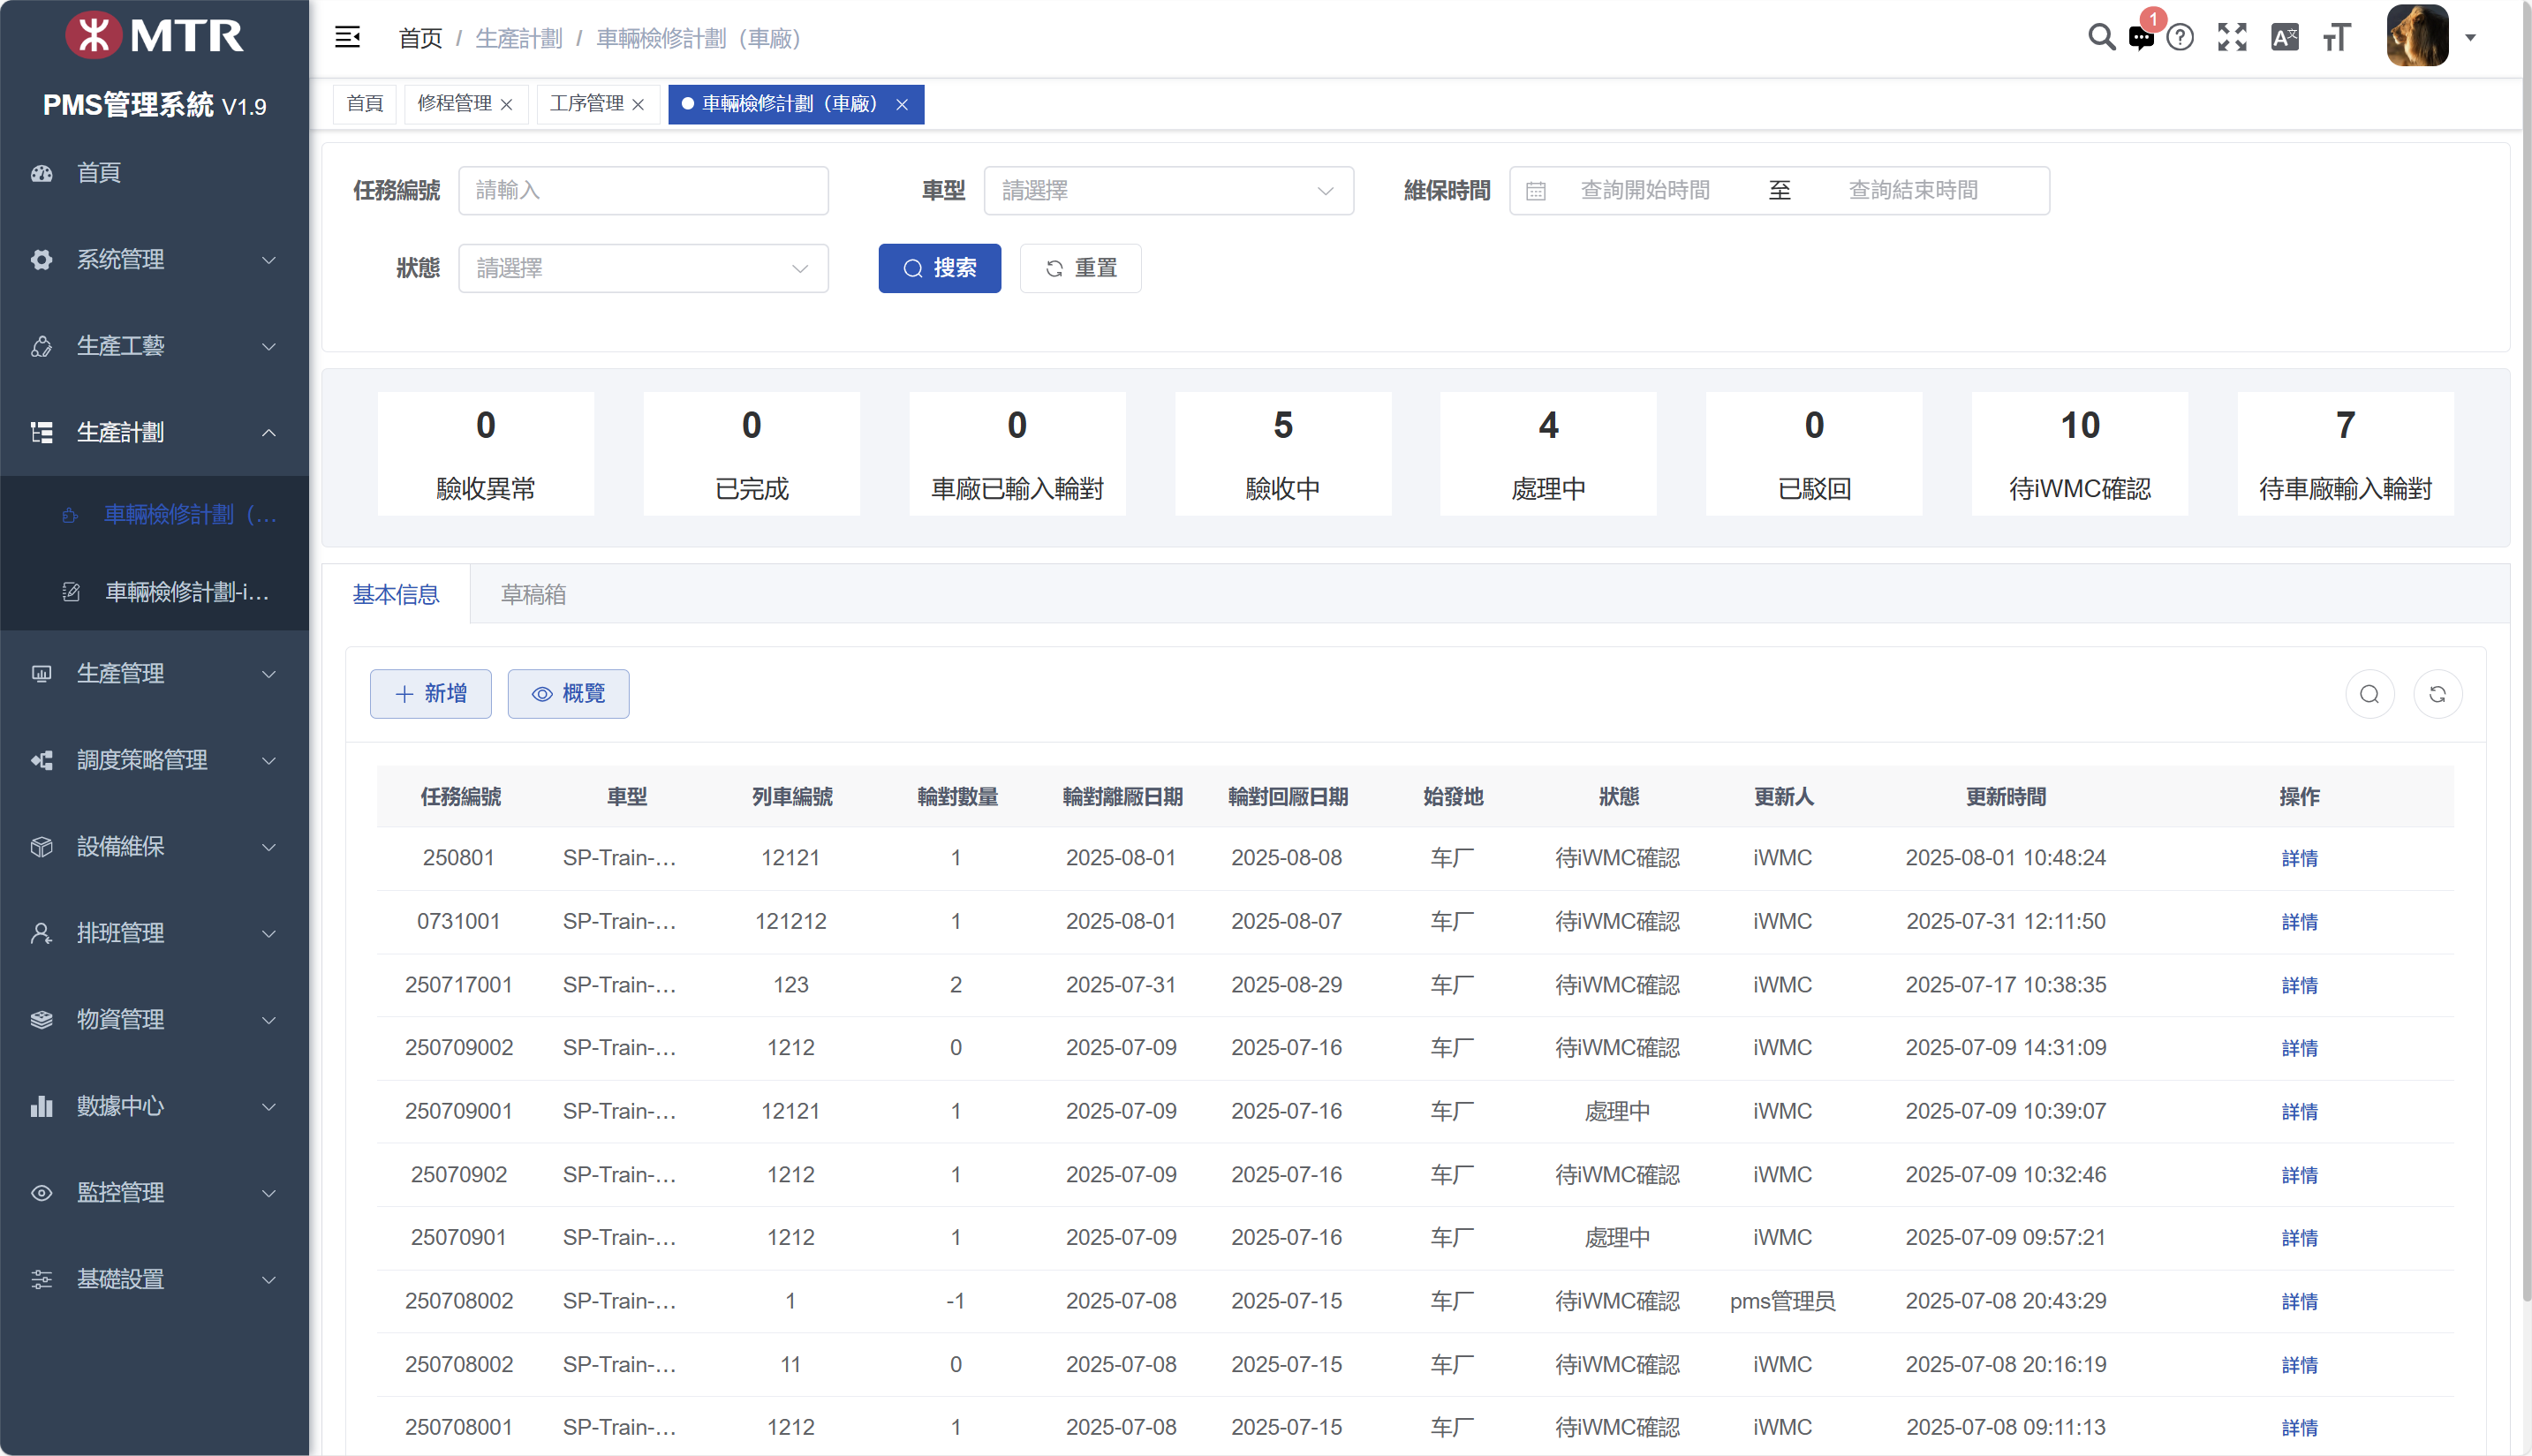Click the blue 搜索 button
Viewport: 2532px width, 1456px height.
click(939, 268)
